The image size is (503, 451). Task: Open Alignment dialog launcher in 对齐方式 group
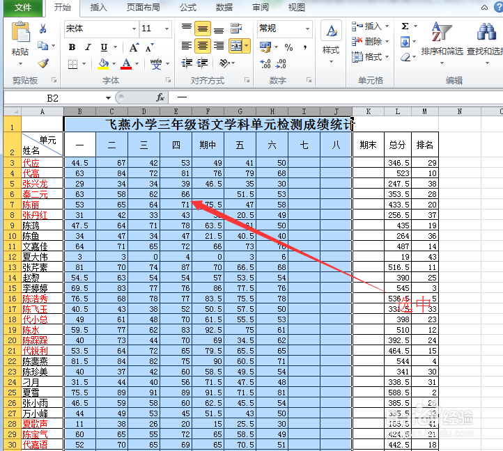tap(247, 80)
